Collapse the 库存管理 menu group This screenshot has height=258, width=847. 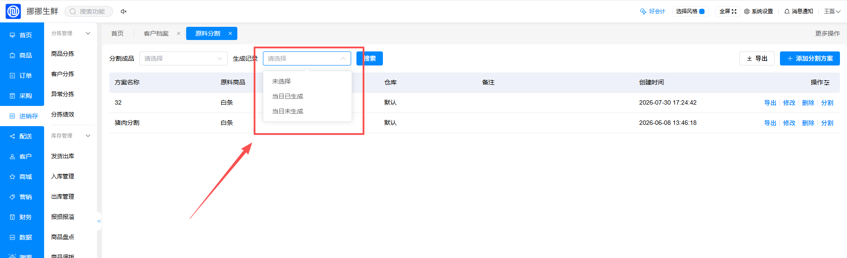(88, 136)
